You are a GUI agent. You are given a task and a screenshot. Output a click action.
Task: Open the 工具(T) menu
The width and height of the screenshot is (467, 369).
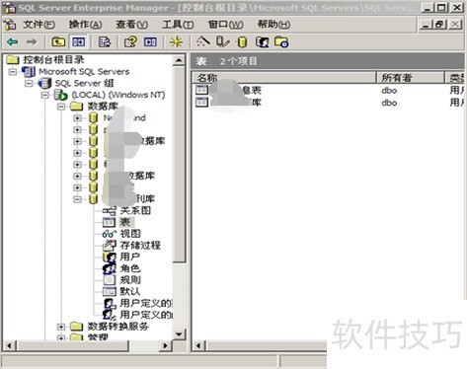[x=178, y=24]
